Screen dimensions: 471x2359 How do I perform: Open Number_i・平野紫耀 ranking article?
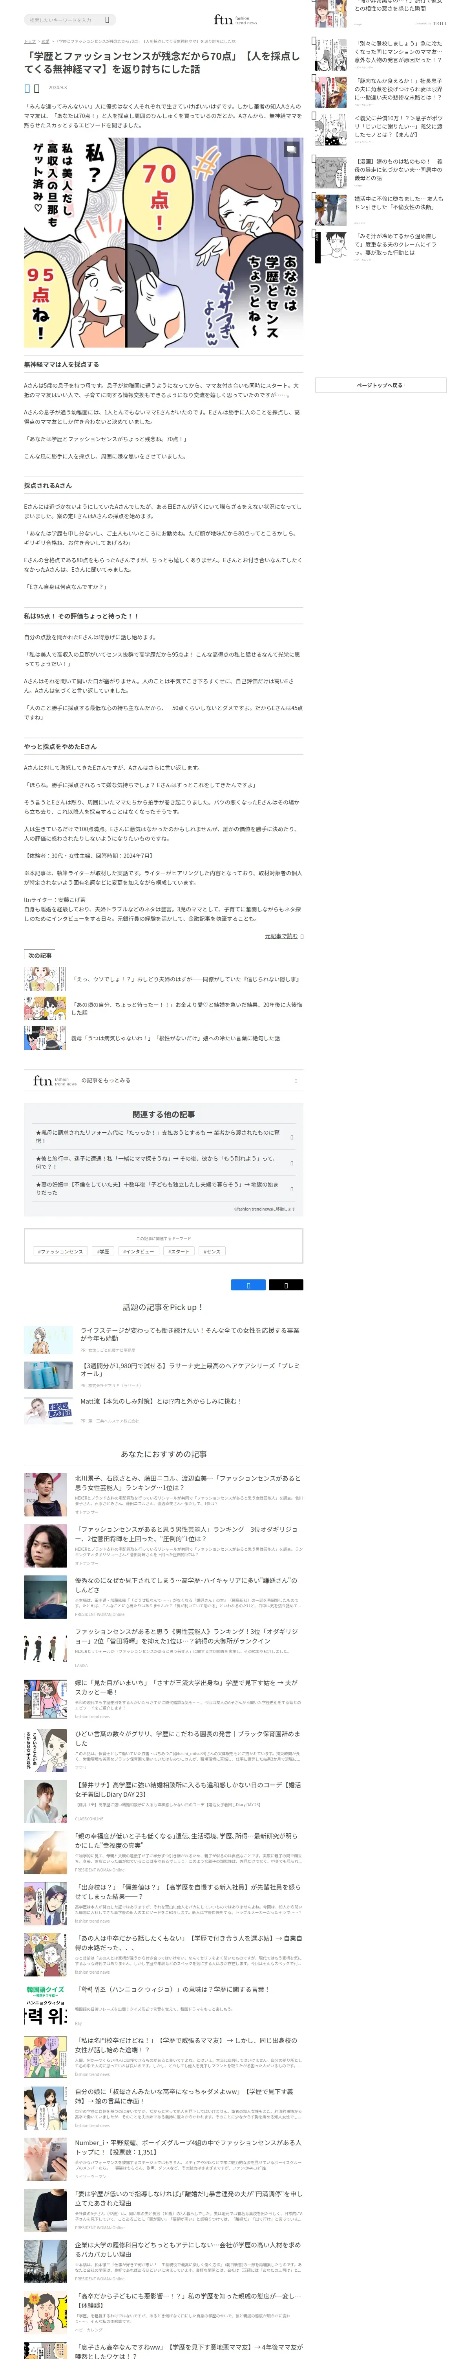[188, 2147]
